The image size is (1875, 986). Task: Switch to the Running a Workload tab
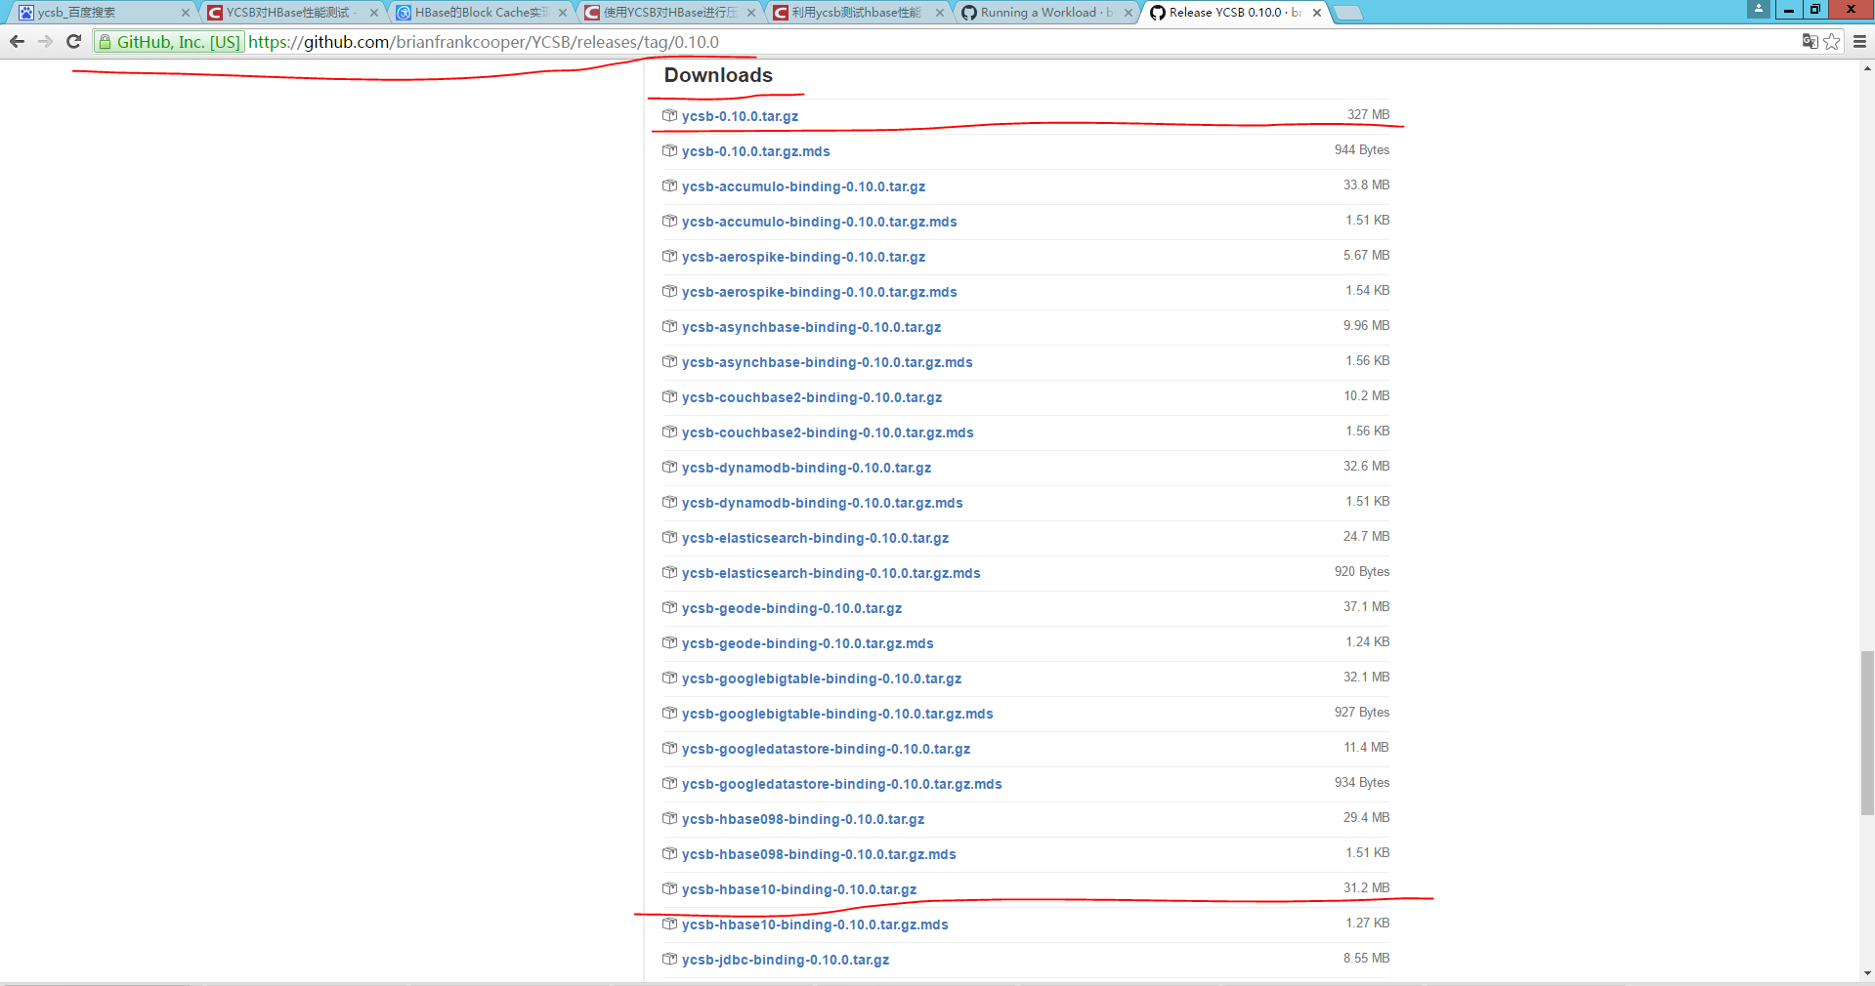point(1045,13)
